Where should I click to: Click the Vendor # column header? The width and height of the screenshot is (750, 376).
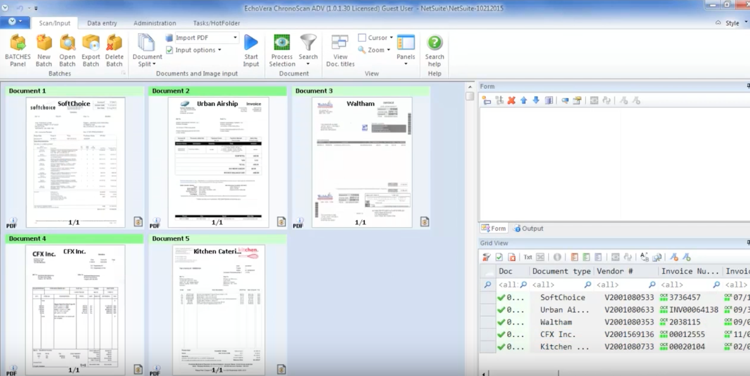(x=626, y=271)
